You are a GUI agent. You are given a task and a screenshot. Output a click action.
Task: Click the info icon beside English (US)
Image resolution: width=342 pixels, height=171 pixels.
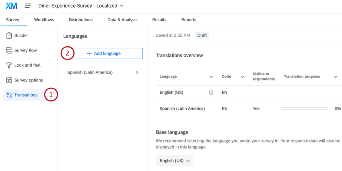pos(211,93)
